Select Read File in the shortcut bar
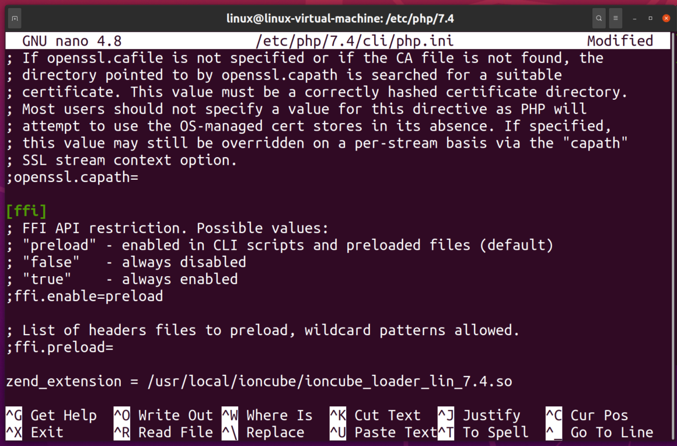The image size is (677, 446). (x=175, y=432)
